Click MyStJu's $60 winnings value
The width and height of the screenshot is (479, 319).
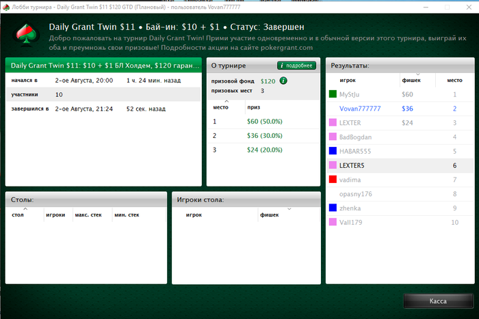click(x=407, y=94)
